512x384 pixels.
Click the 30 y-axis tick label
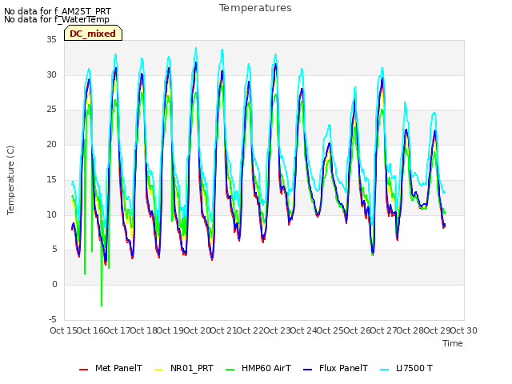point(51,74)
